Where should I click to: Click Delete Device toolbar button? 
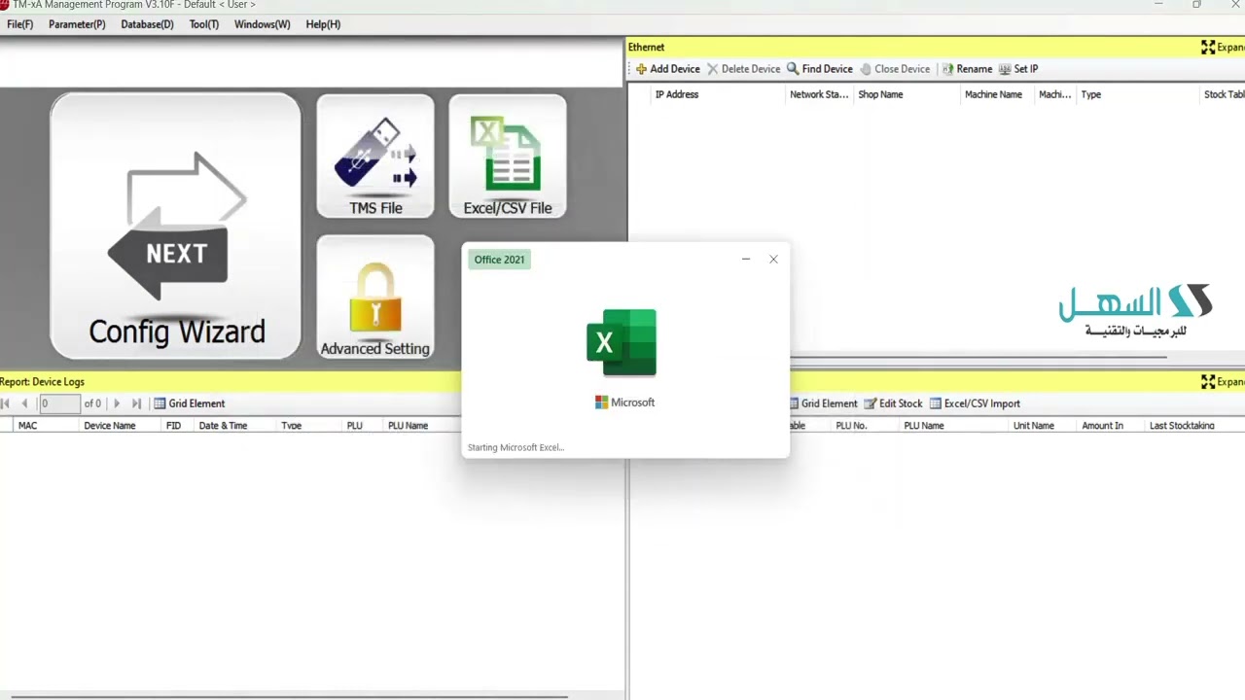[x=743, y=69]
